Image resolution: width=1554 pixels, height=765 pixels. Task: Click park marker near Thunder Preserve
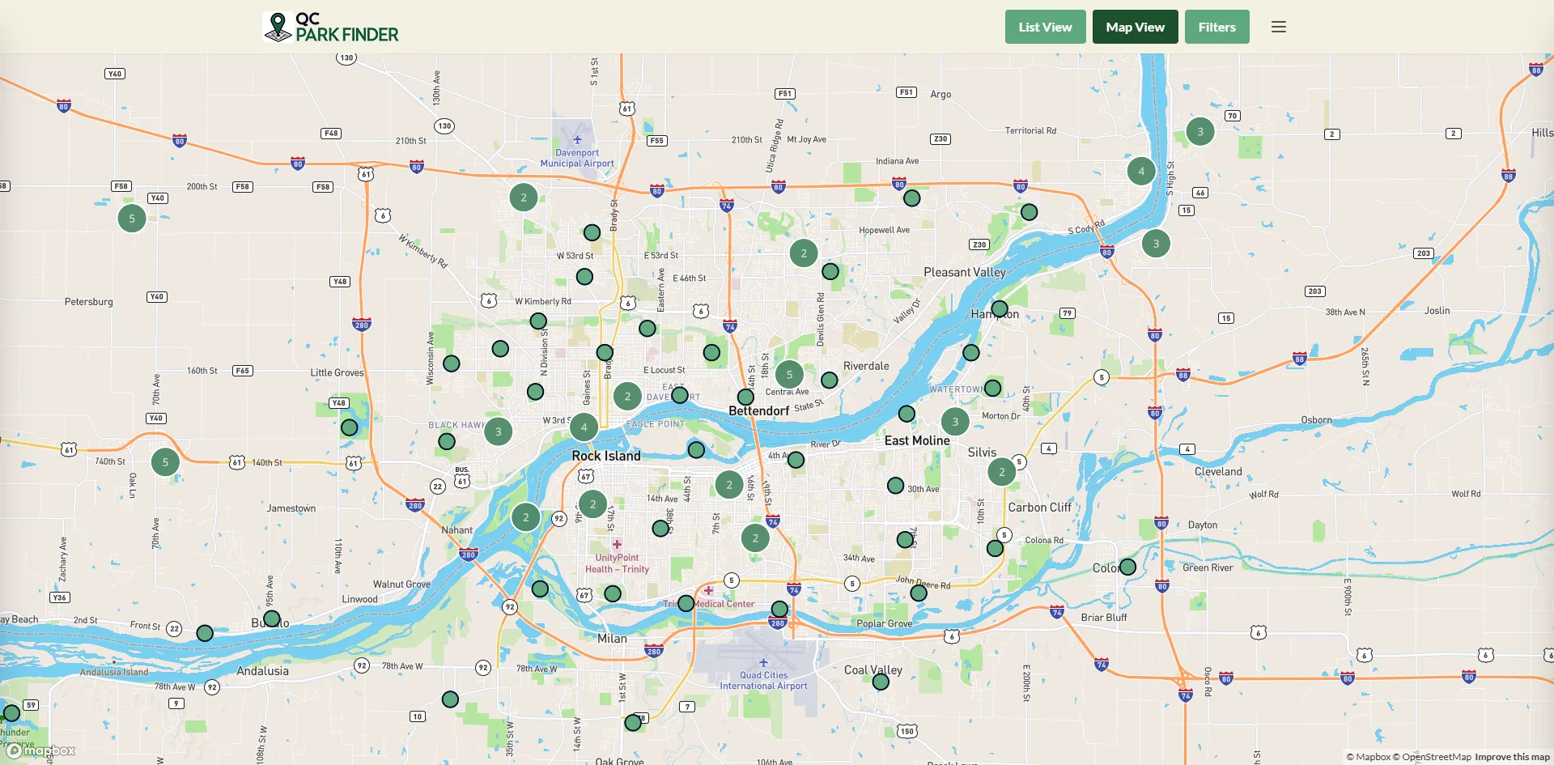[x=11, y=713]
